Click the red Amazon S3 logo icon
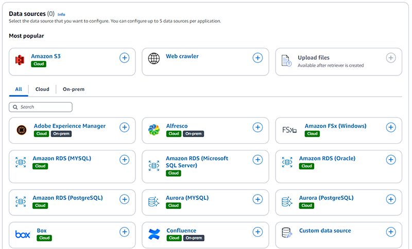 click(x=20, y=60)
